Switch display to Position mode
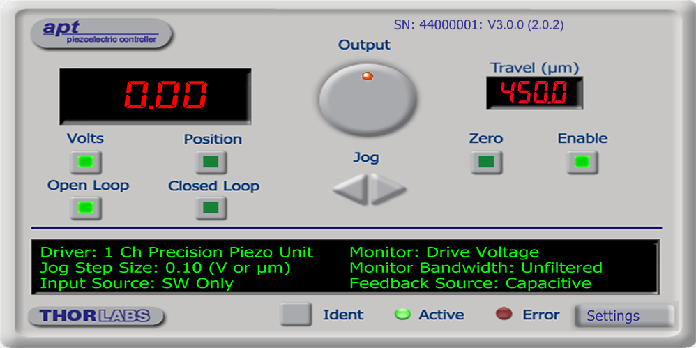This screenshot has width=696, height=348. [x=211, y=162]
